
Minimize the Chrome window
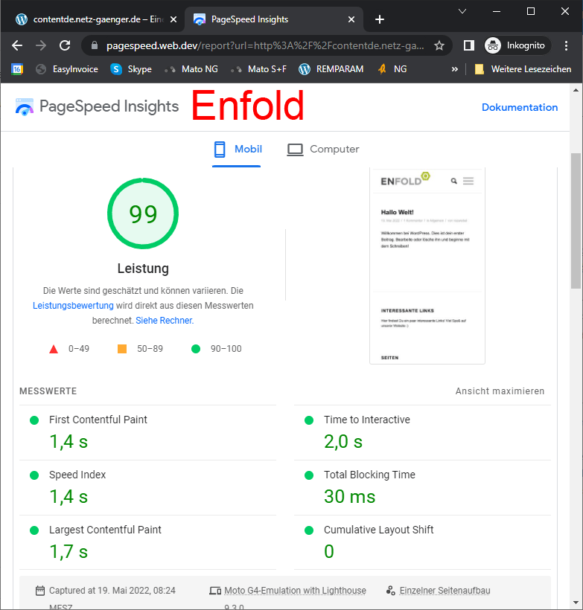(497, 11)
